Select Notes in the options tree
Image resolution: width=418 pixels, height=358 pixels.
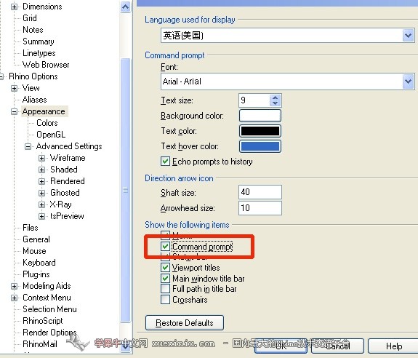click(x=33, y=30)
